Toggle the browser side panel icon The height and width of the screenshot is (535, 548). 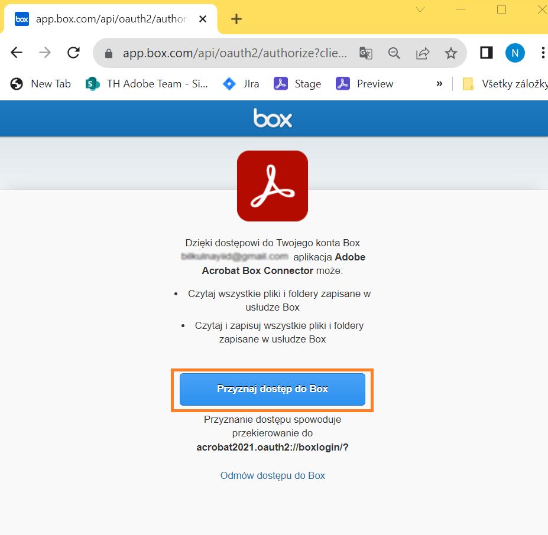click(486, 53)
